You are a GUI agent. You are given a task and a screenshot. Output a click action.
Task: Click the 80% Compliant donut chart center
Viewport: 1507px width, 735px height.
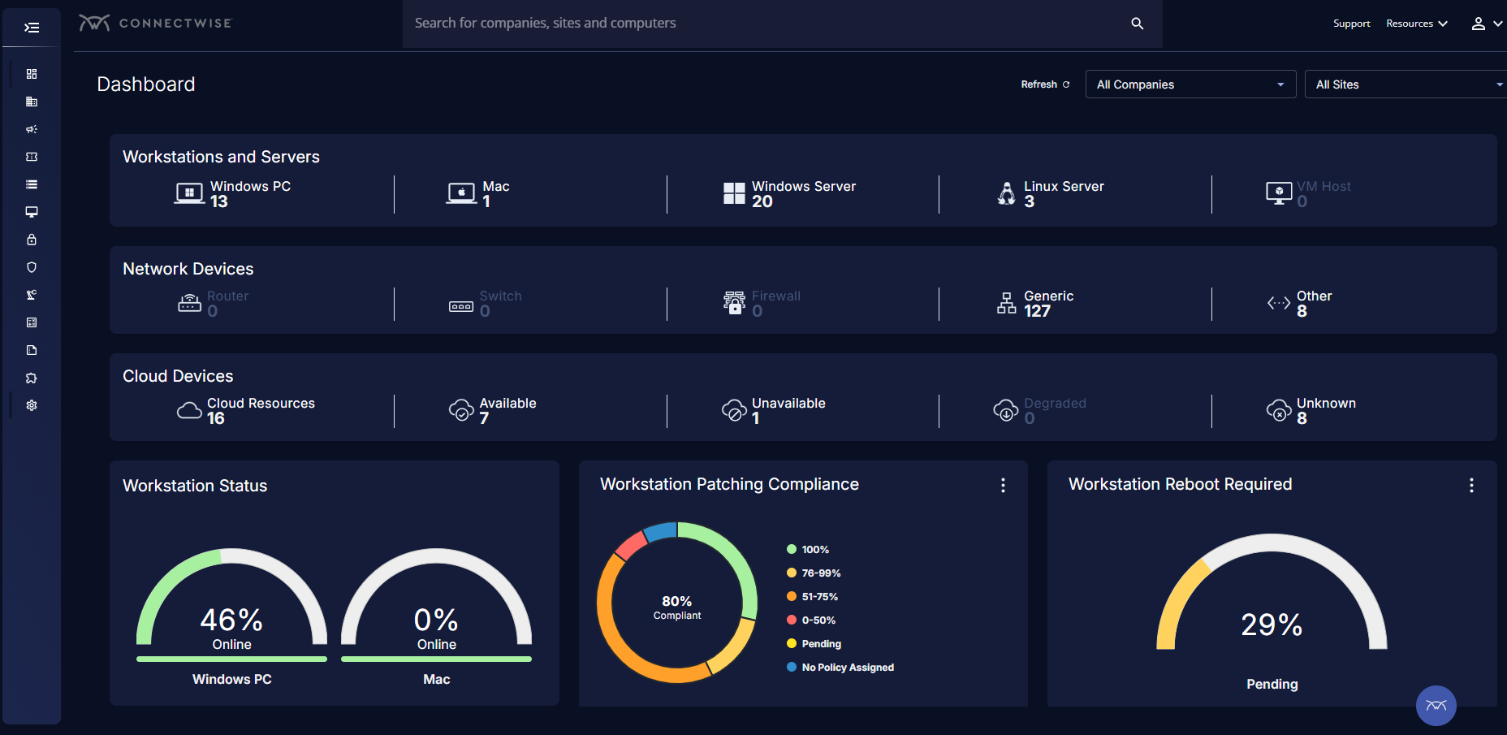tap(677, 606)
